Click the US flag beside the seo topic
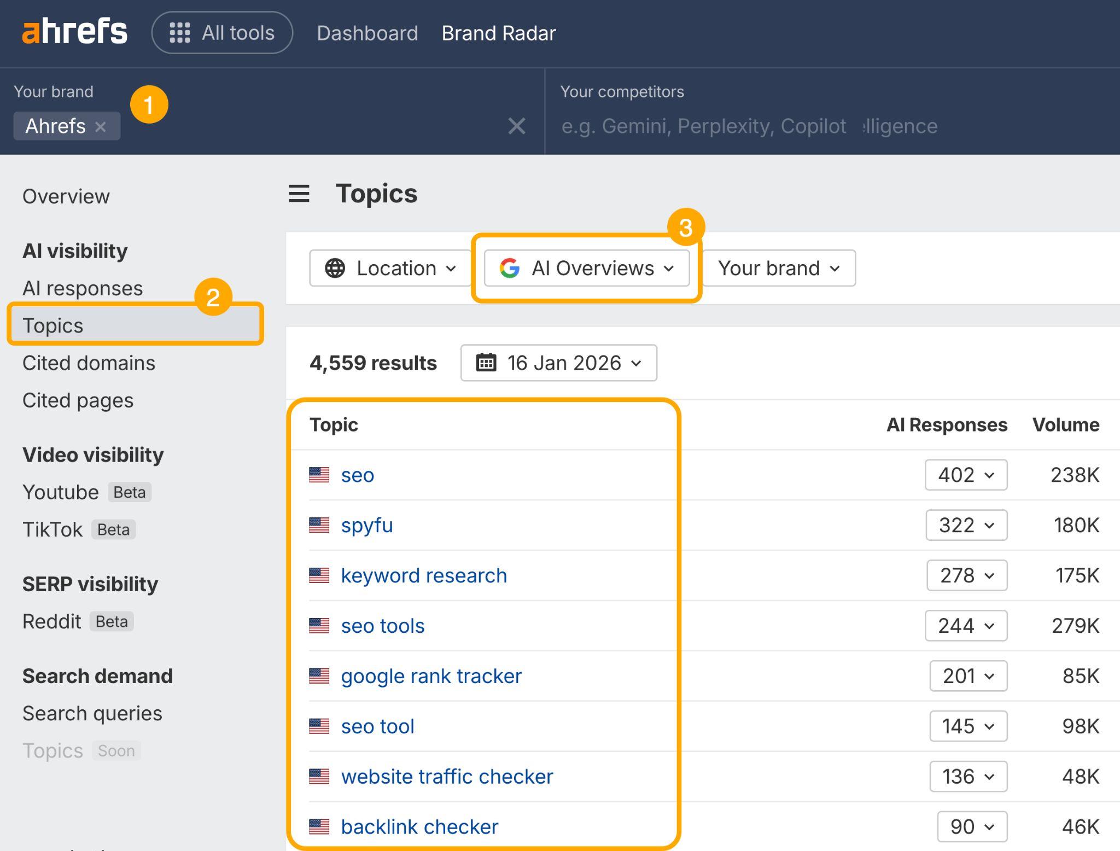1120x851 pixels. 319,475
